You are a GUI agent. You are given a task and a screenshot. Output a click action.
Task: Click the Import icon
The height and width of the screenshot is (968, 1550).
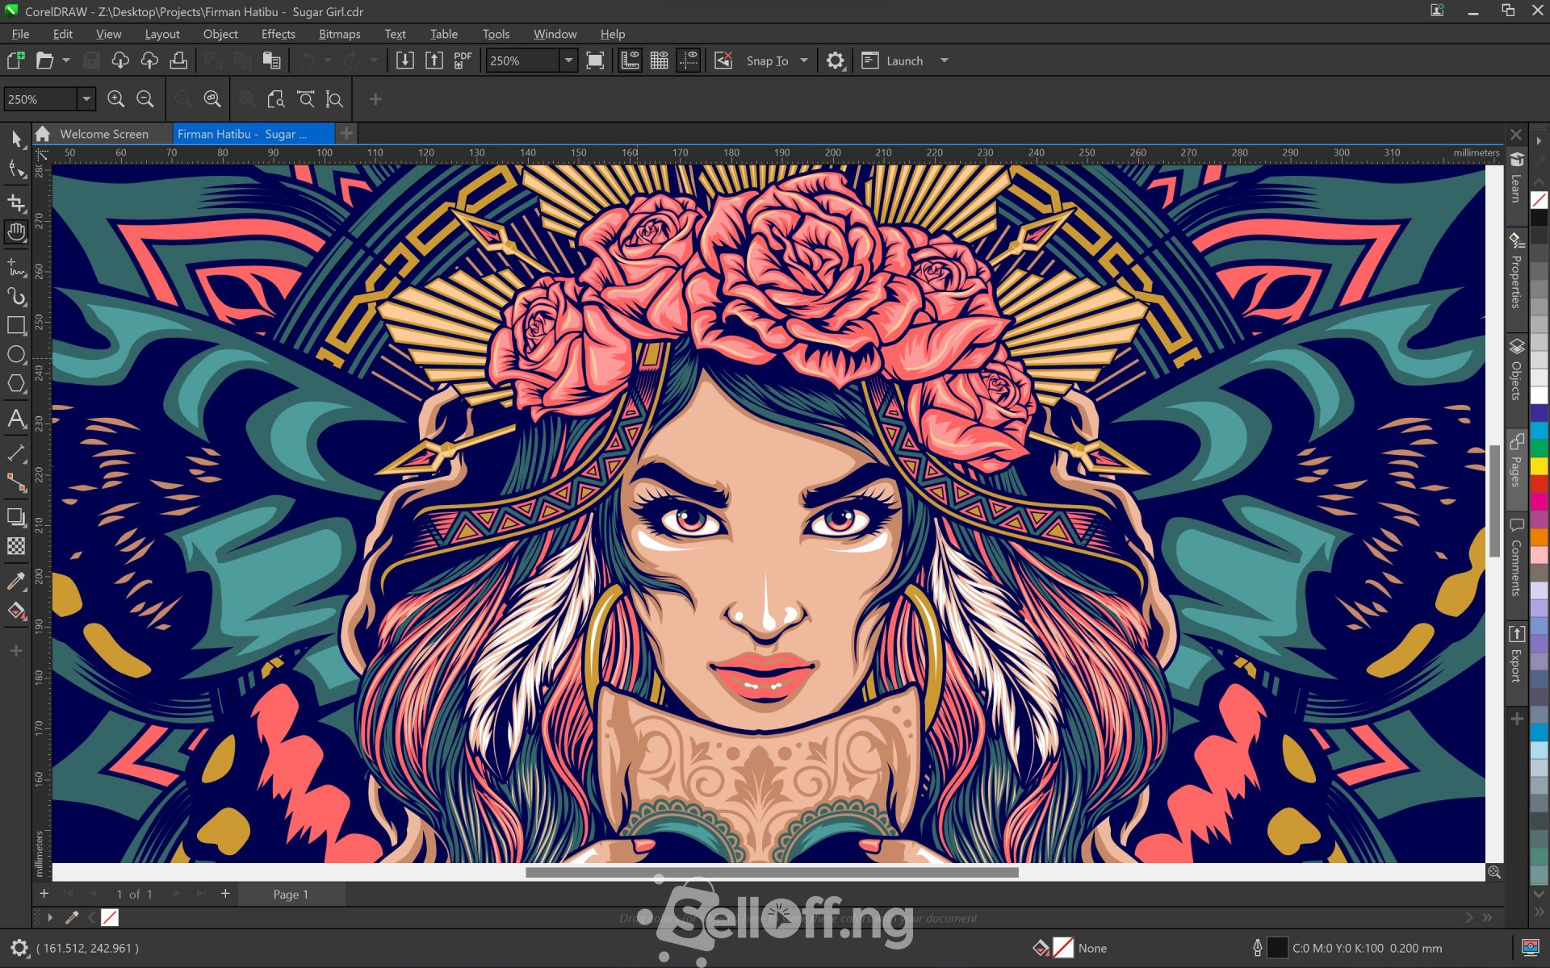404,60
